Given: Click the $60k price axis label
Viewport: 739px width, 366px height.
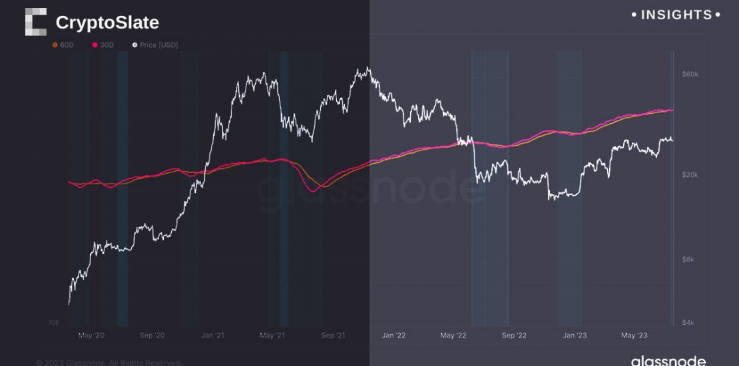Looking at the screenshot, I should [x=690, y=74].
